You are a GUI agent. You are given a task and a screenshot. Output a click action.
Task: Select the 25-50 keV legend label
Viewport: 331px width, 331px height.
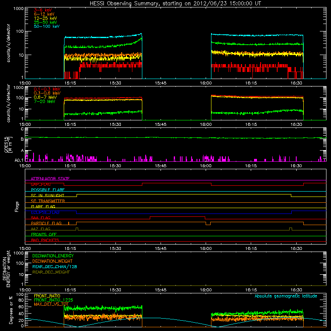pyautogui.click(x=45, y=22)
